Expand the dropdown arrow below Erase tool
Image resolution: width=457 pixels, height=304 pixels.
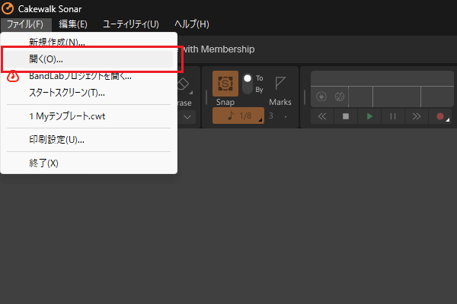coord(187,116)
